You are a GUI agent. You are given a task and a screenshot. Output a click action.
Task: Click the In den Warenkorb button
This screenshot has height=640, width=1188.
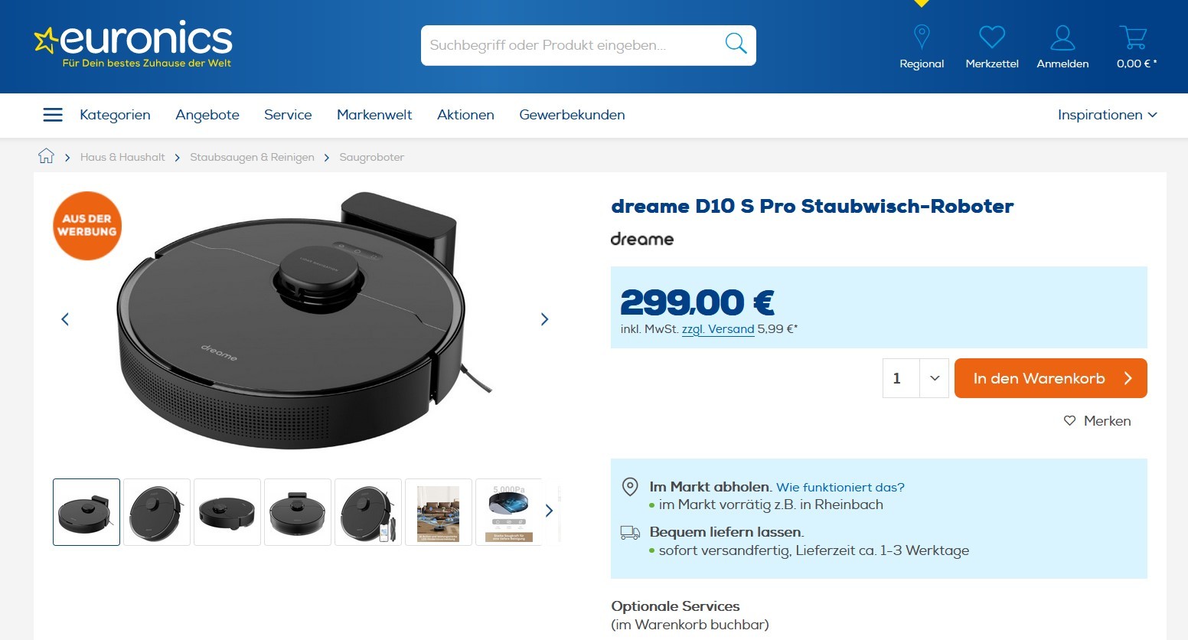click(1050, 378)
